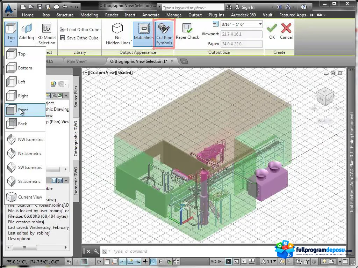
Task: Click the Plot printer icon
Action: pos(56,7)
